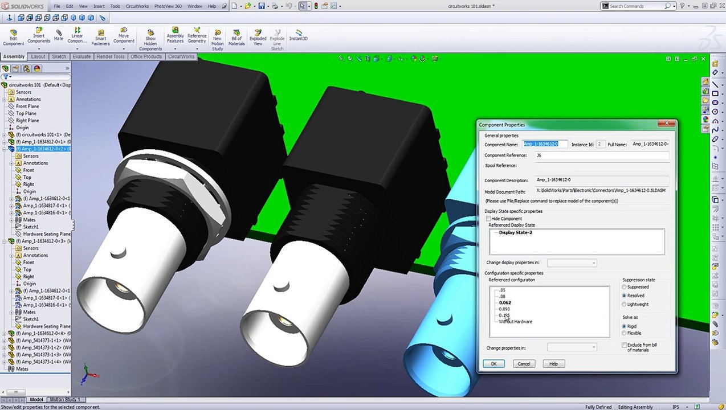Click Reference Geometry tool
726x410 pixels.
click(x=197, y=35)
